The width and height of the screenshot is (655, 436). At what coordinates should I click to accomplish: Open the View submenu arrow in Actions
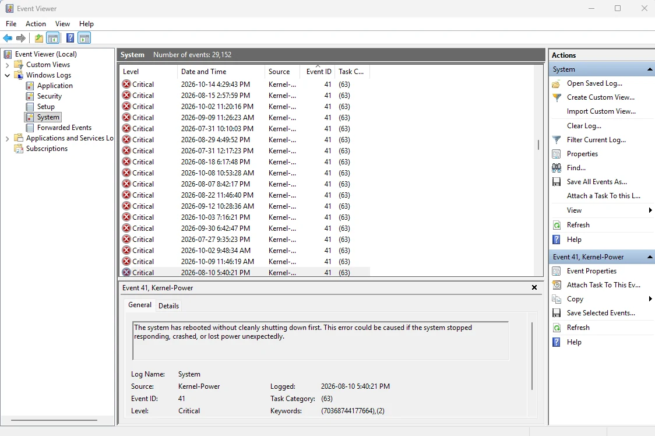click(650, 210)
